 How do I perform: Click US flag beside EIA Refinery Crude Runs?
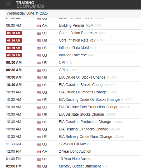point(39,137)
